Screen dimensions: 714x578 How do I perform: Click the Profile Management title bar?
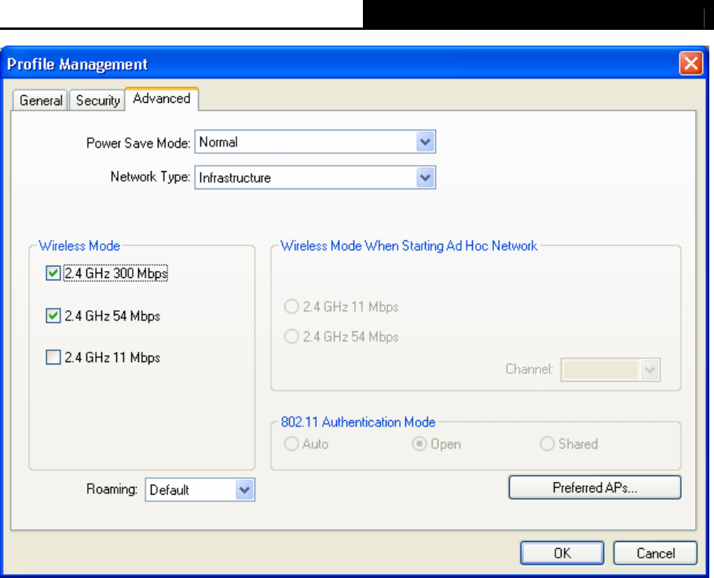coord(314,64)
